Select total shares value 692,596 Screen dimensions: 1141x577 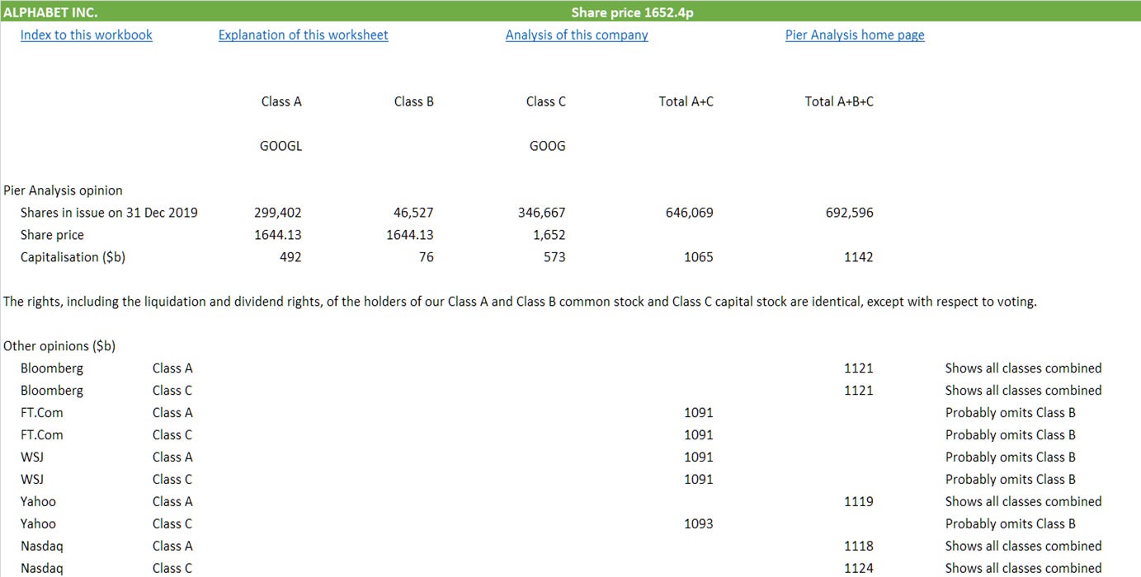[x=850, y=213]
